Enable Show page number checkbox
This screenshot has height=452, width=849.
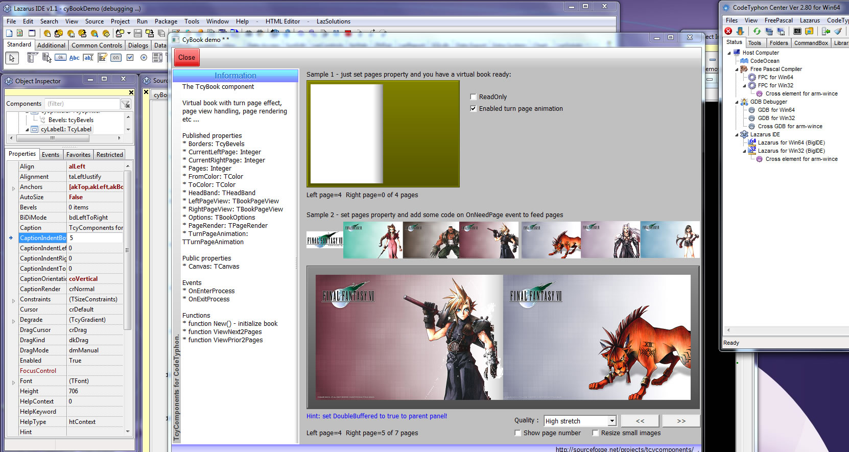(x=517, y=433)
